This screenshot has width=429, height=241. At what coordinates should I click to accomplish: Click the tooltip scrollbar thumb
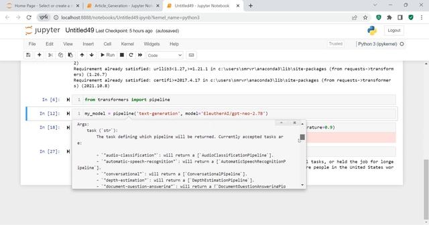pyautogui.click(x=302, y=137)
